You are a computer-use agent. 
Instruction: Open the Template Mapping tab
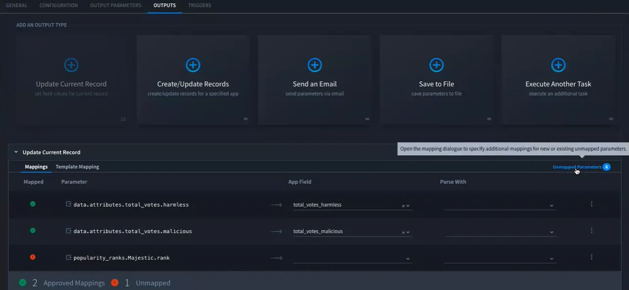click(x=77, y=167)
